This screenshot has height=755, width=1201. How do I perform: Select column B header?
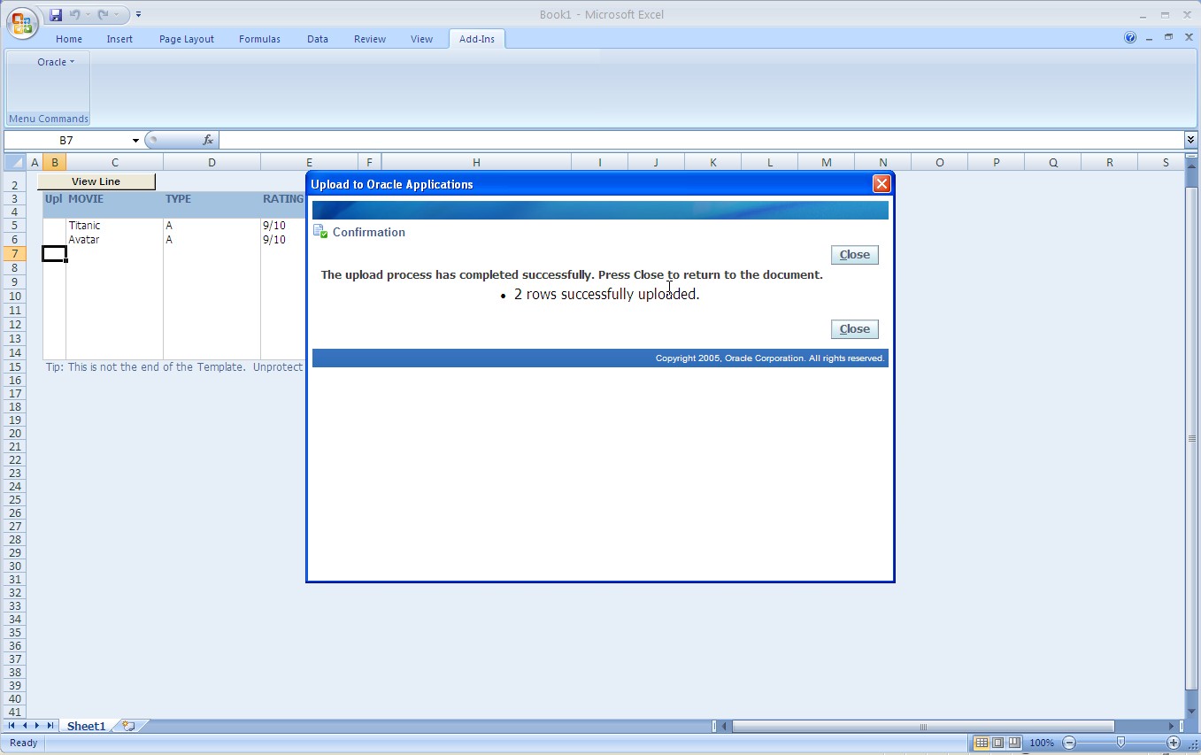click(54, 162)
